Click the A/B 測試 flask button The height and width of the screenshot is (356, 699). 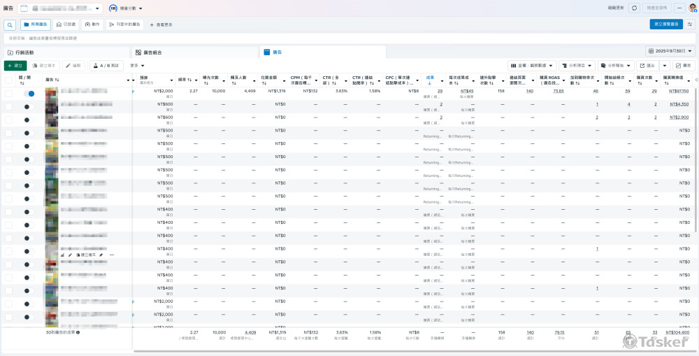tap(106, 65)
